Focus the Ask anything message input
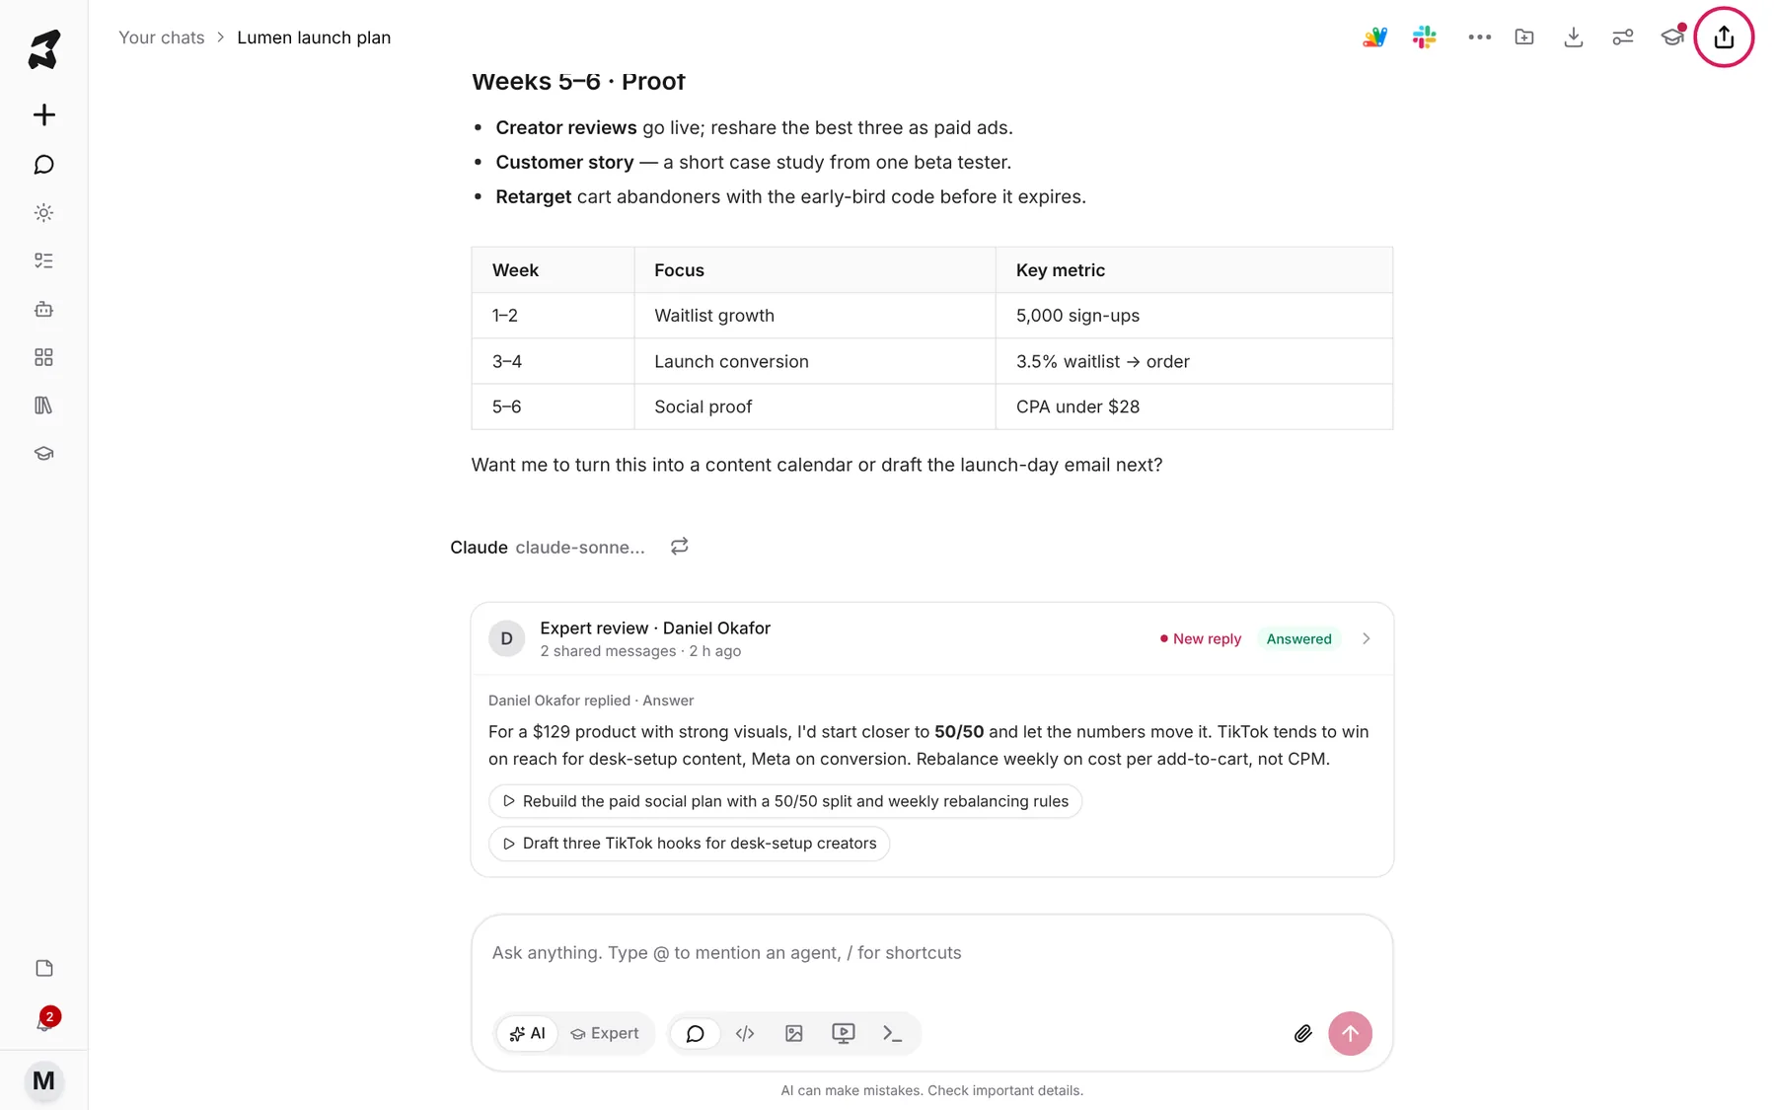This screenshot has width=1776, height=1110. pyautogui.click(x=931, y=953)
